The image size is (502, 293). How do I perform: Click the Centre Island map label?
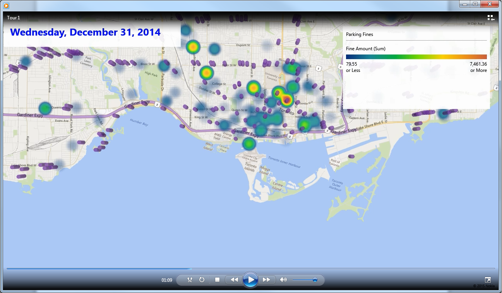276,186
